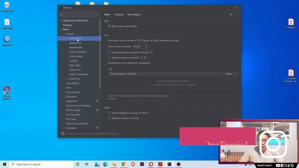Open Postfix Completion settings page
Image resolution: width=299 pixels, height=168 pixels.
(x=78, y=74)
